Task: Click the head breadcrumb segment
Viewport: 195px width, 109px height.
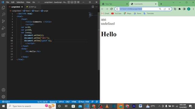Action: click(x=35, y=11)
